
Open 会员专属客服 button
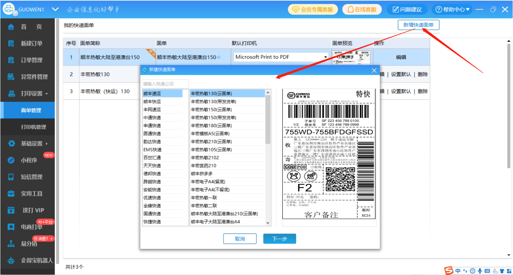pyautogui.click(x=313, y=10)
